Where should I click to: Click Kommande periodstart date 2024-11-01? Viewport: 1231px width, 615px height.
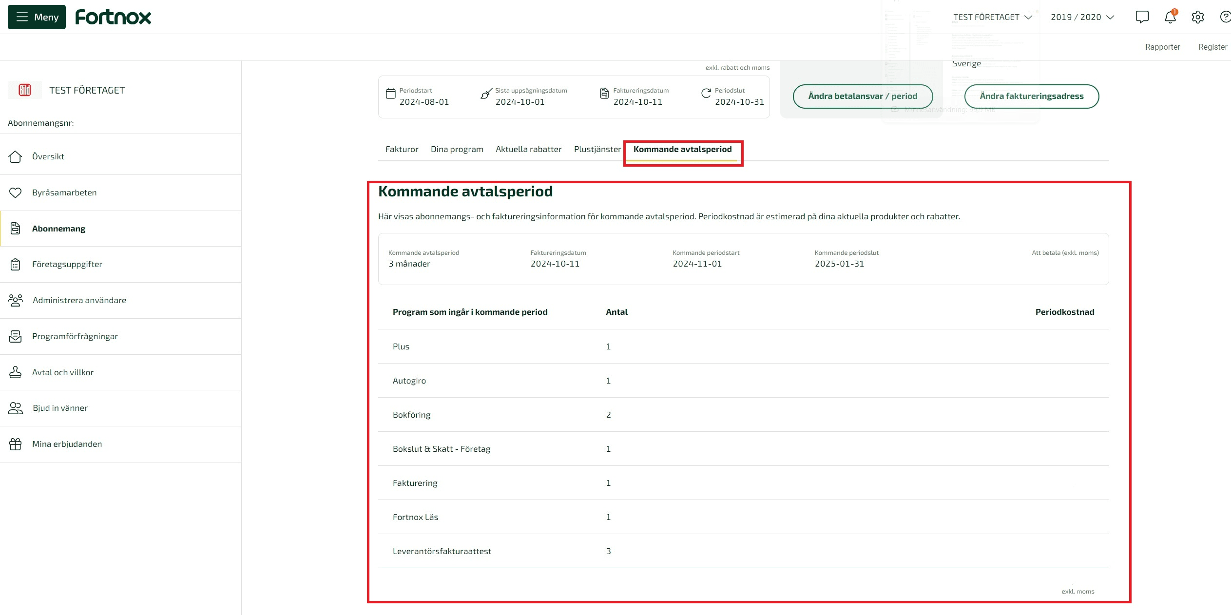pyautogui.click(x=697, y=264)
